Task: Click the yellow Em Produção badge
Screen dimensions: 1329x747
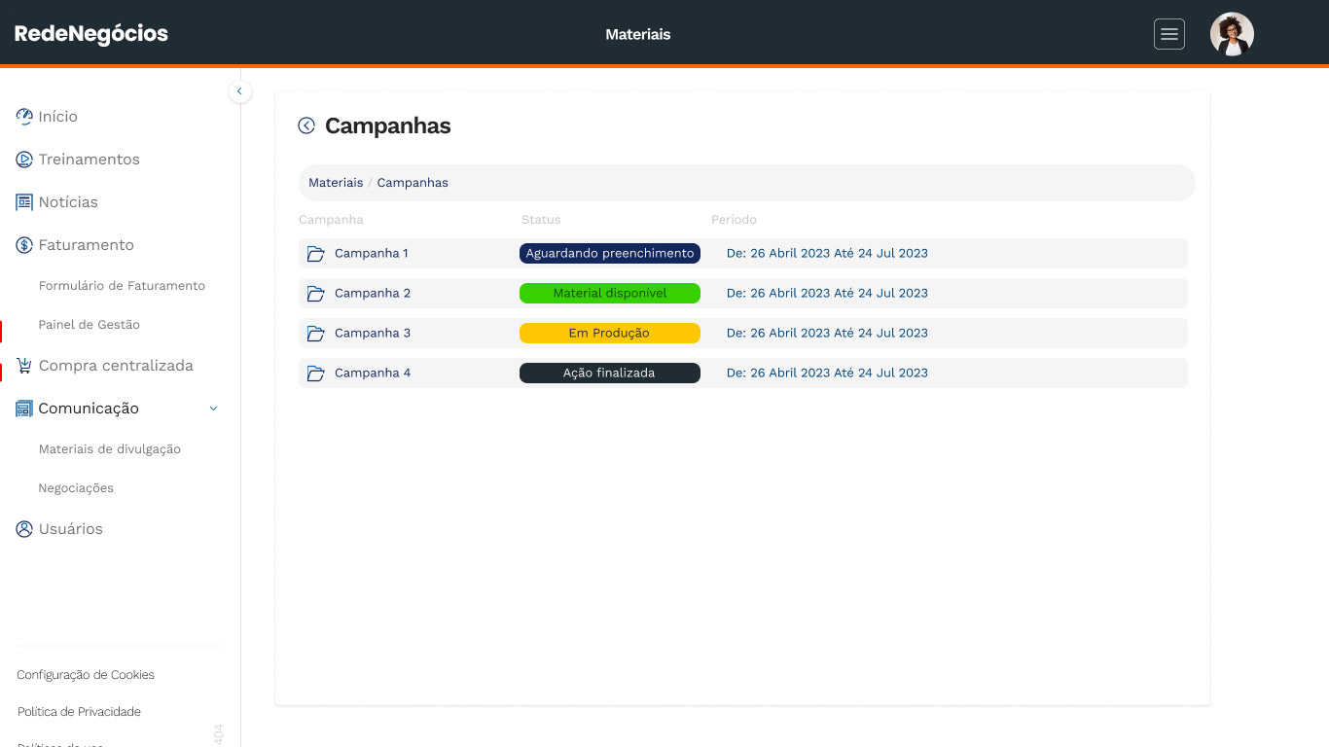Action: 609,333
